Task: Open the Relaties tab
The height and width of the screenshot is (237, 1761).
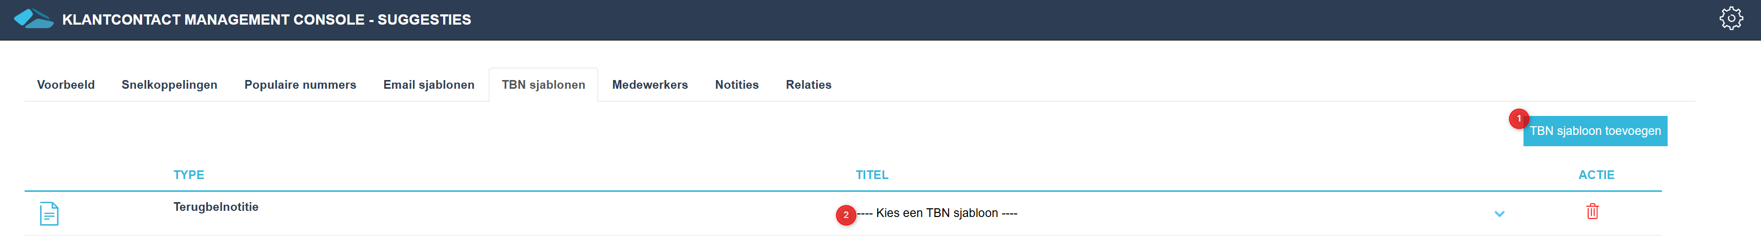Action: tap(809, 85)
